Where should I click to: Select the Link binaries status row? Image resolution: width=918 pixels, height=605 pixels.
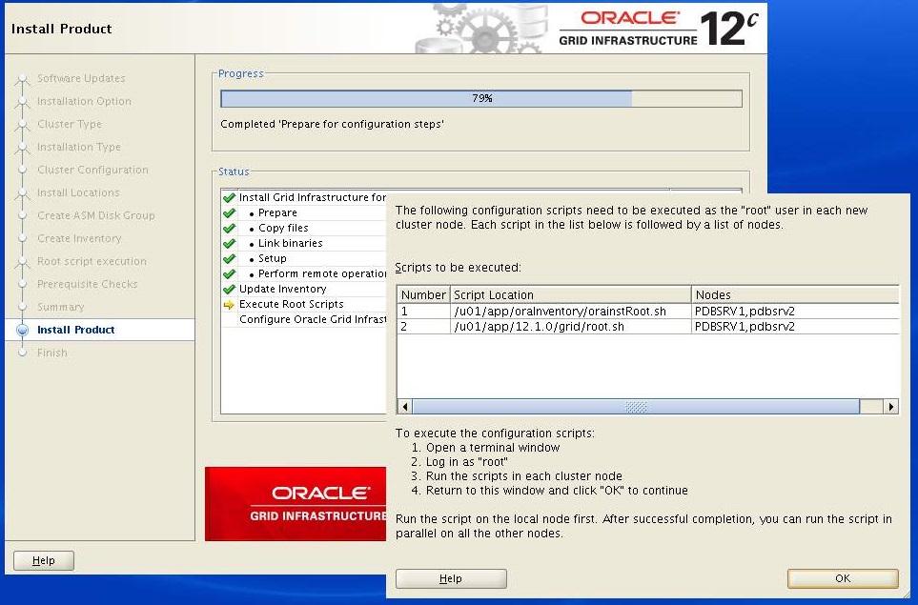click(x=304, y=243)
